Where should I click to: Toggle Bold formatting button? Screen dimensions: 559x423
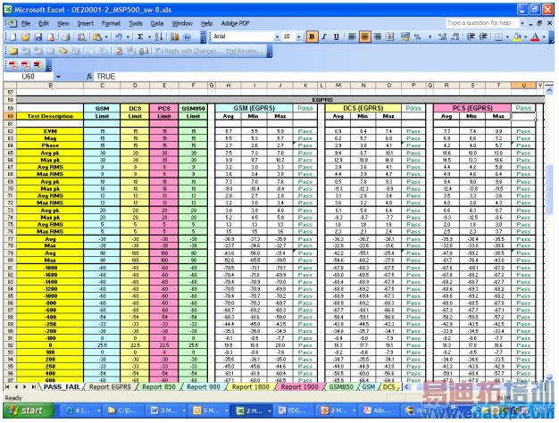pyautogui.click(x=312, y=37)
